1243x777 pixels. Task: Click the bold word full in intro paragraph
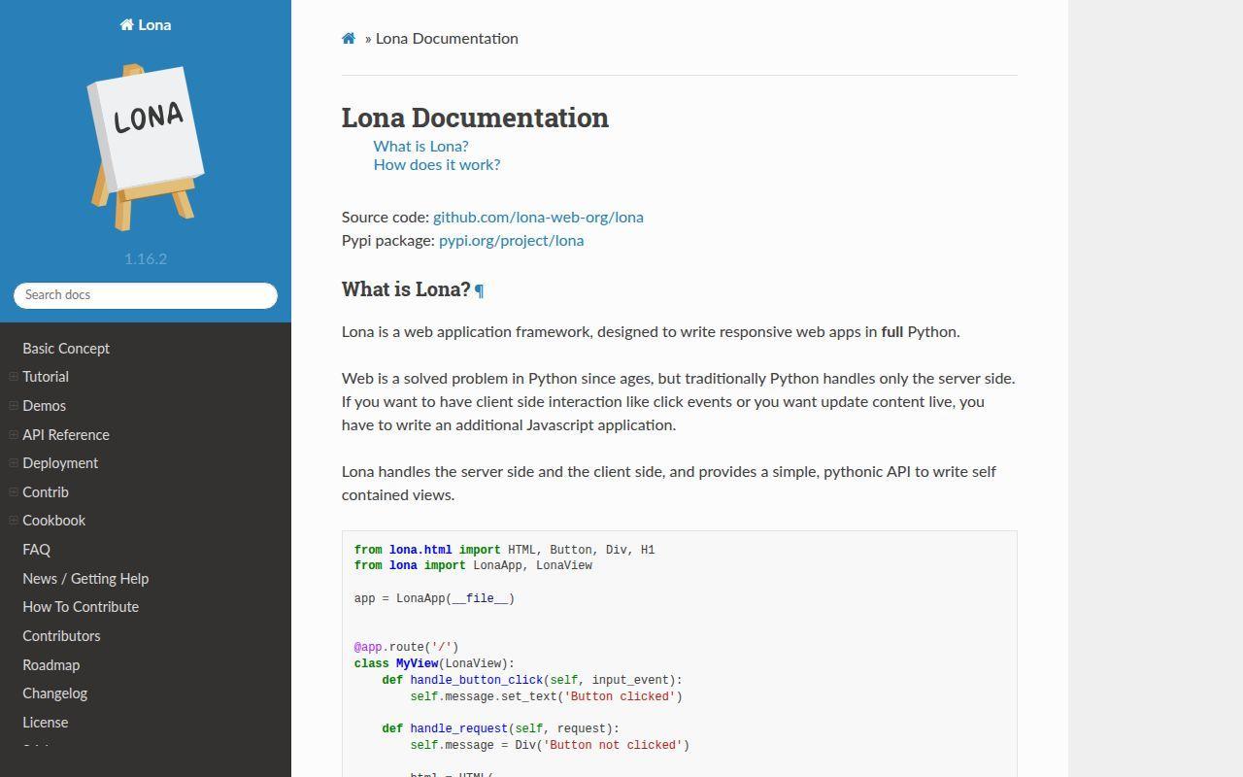(892, 332)
